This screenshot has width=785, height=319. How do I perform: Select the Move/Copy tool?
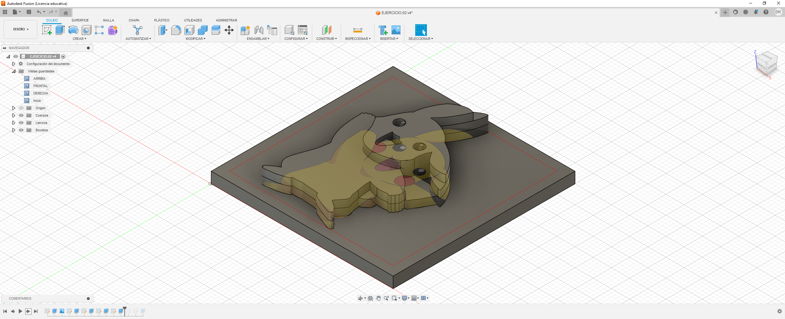pyautogui.click(x=229, y=30)
